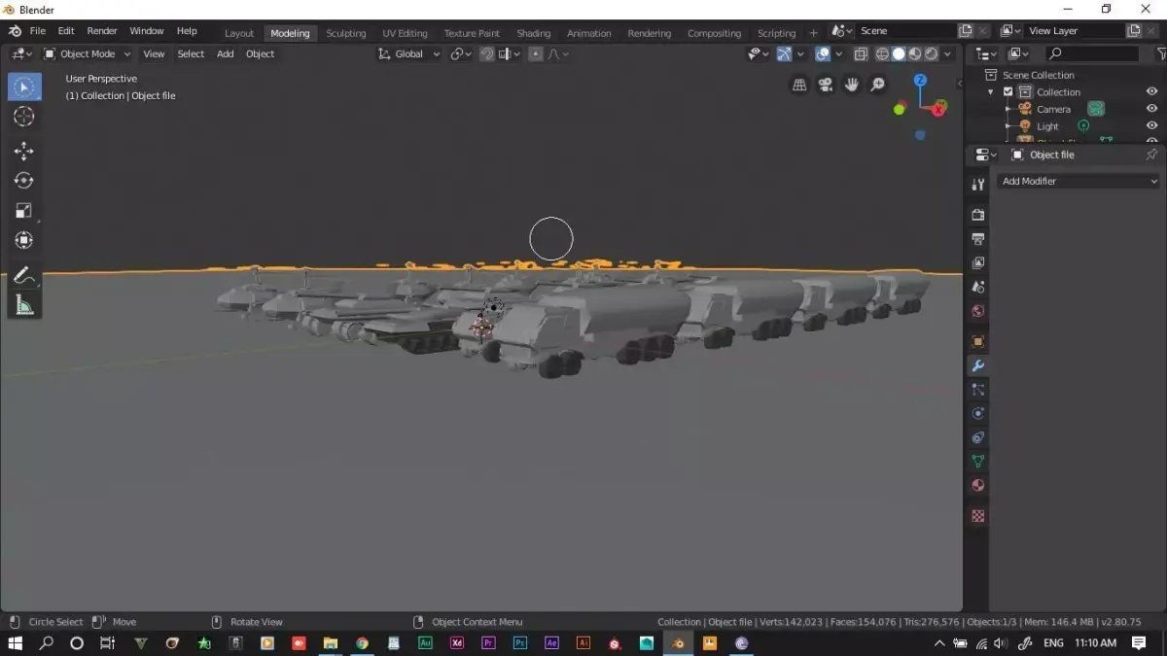Hide the Camera in outliner
This screenshot has width=1167, height=656.
point(1151,109)
